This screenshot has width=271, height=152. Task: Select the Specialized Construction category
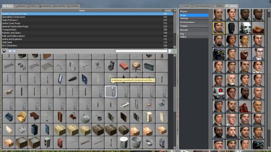point(87,17)
